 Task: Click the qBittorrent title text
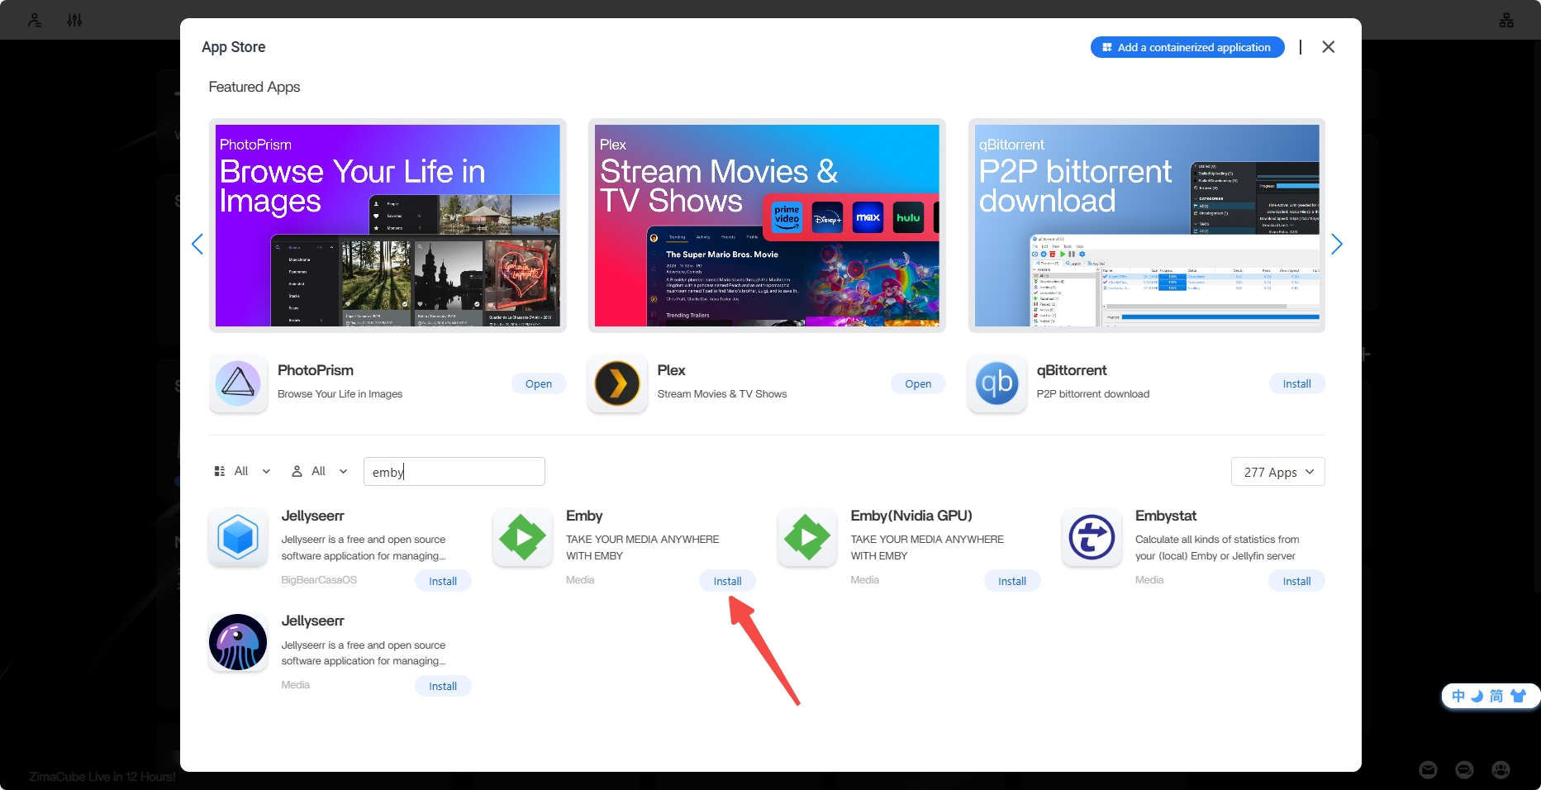1072,370
